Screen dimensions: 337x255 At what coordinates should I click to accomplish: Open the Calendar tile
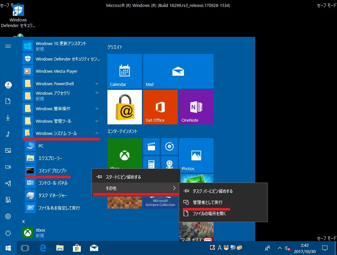point(125,71)
